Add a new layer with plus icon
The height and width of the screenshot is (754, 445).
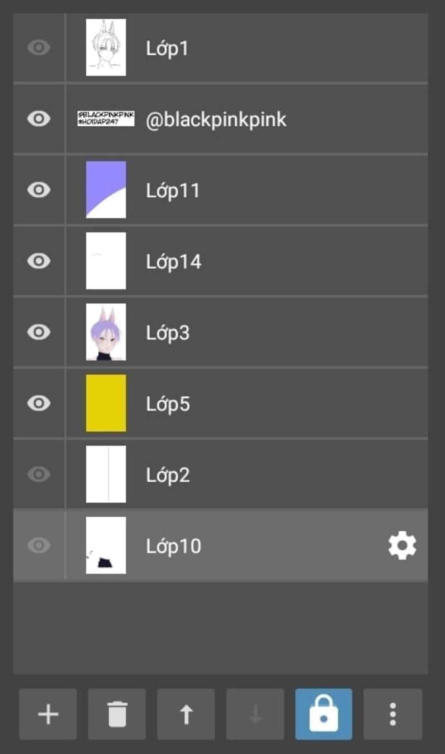(48, 714)
